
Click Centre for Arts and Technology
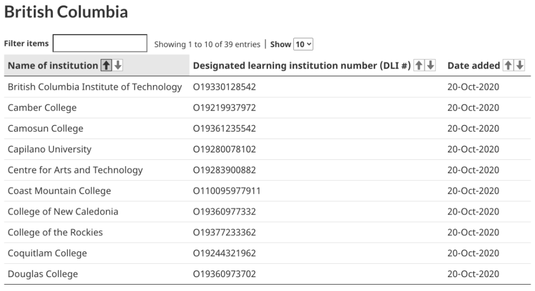(75, 170)
